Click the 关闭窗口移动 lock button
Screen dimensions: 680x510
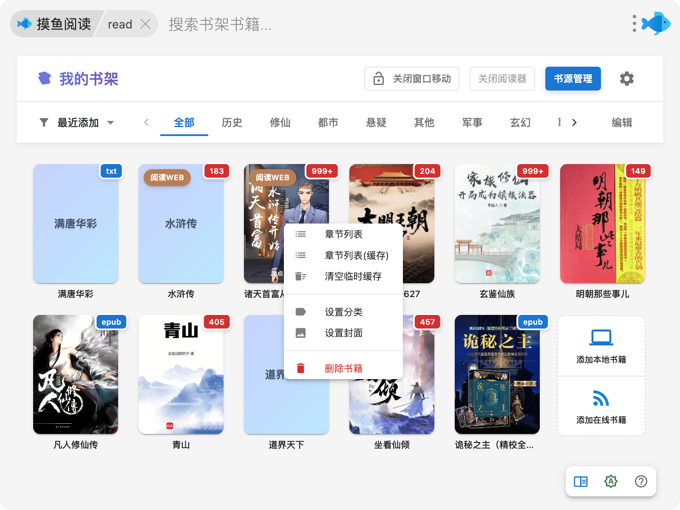(411, 79)
